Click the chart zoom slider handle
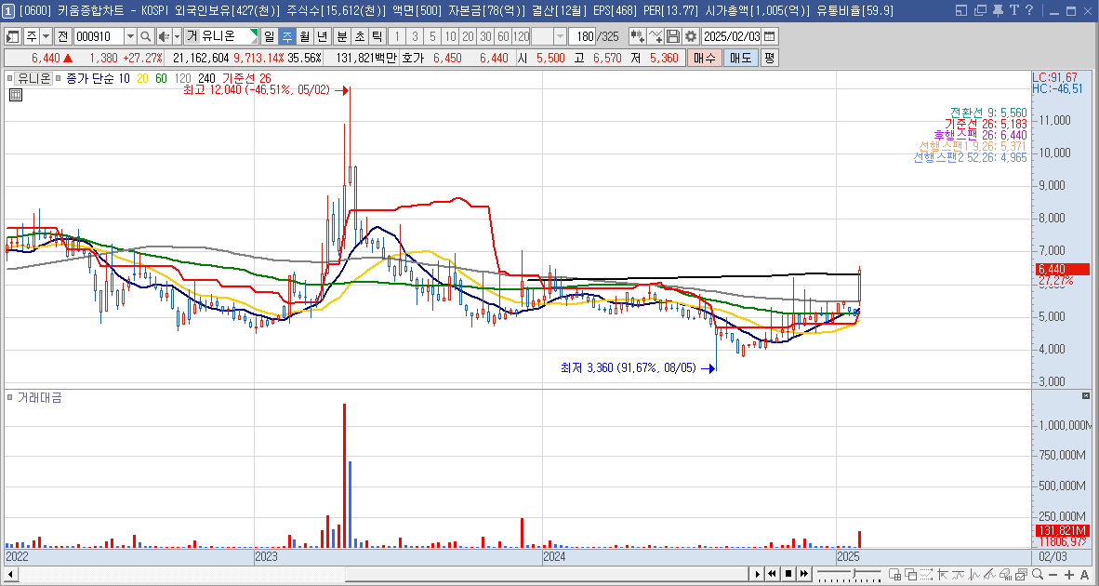This screenshot has width=1099, height=586. coord(854,573)
